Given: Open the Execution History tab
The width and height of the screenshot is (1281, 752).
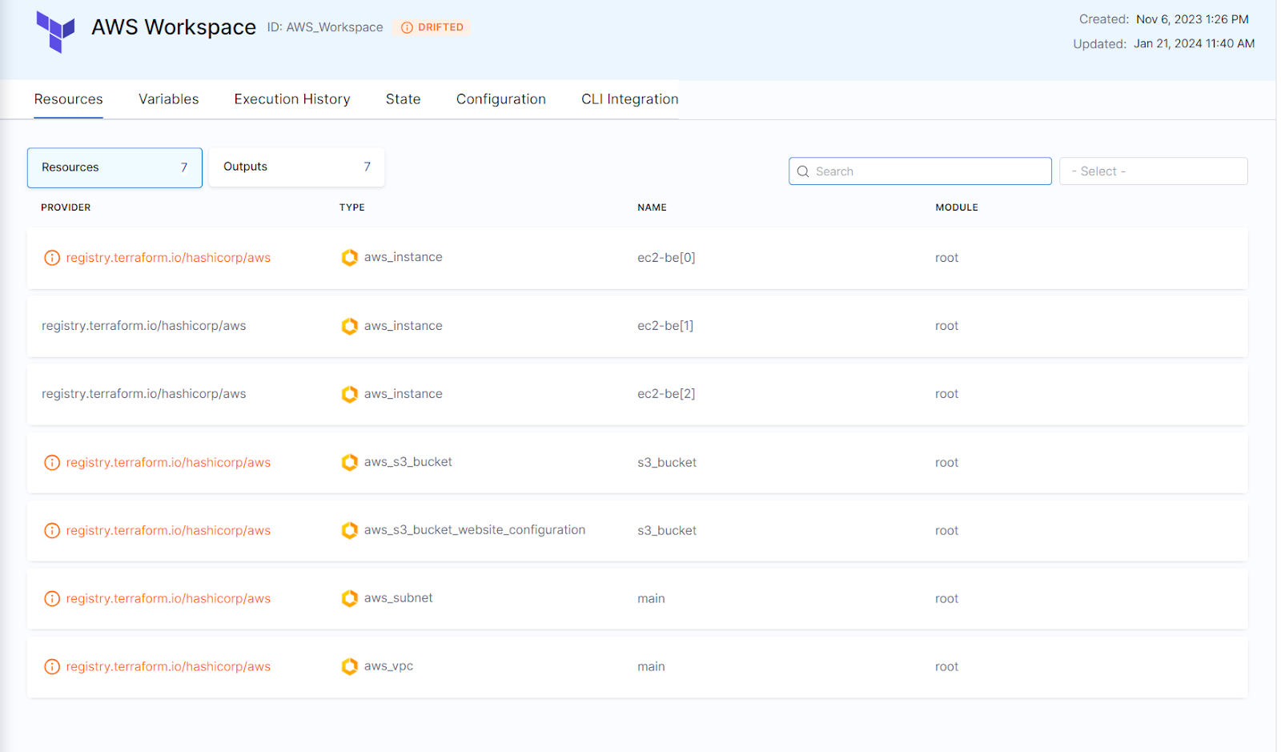Looking at the screenshot, I should 292,99.
